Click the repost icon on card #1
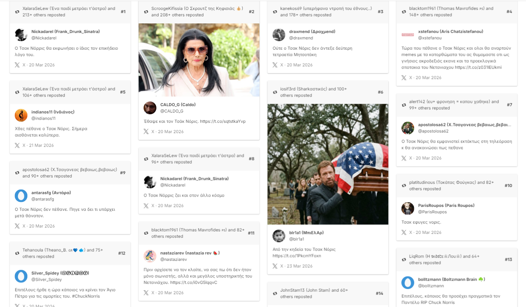The image size is (526, 307). 17,12
